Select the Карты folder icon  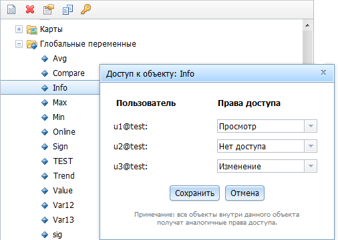tap(32, 29)
